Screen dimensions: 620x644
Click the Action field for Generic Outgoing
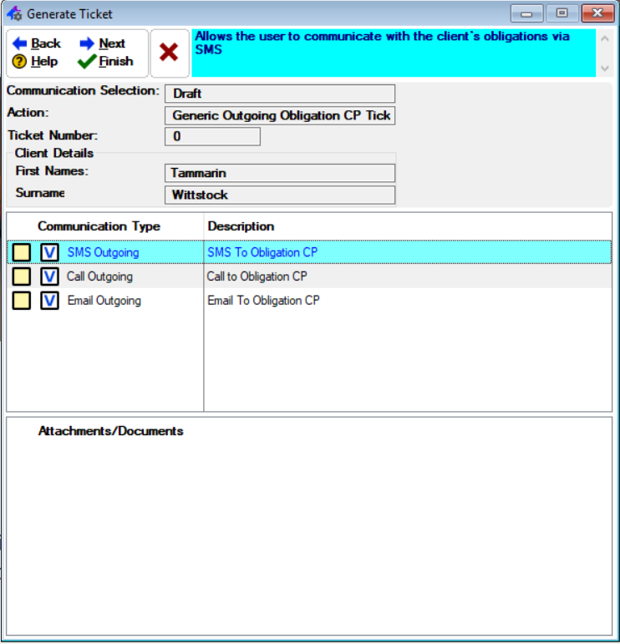279,115
